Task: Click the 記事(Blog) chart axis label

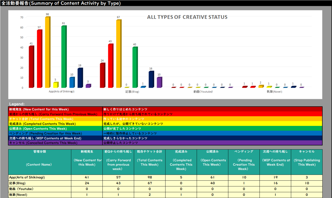Action: (132, 91)
